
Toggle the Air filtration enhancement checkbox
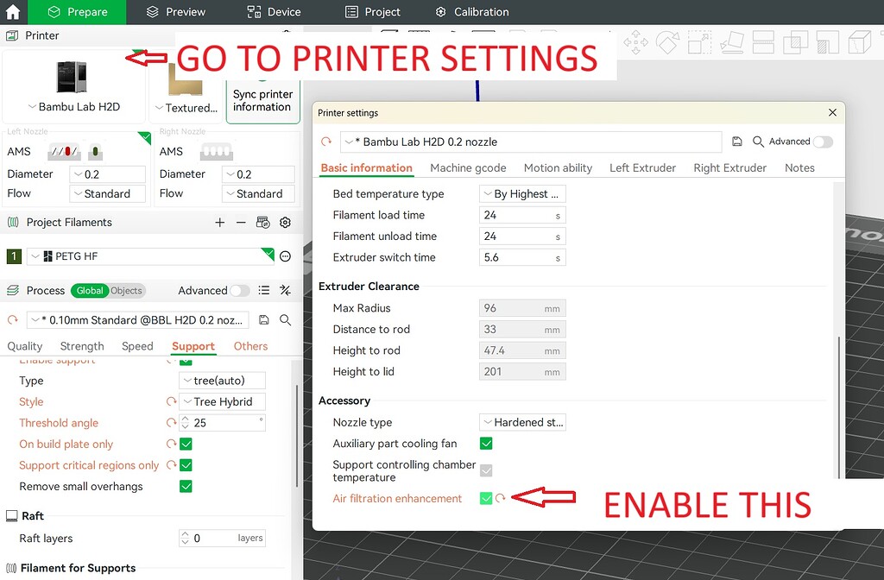pyautogui.click(x=486, y=499)
